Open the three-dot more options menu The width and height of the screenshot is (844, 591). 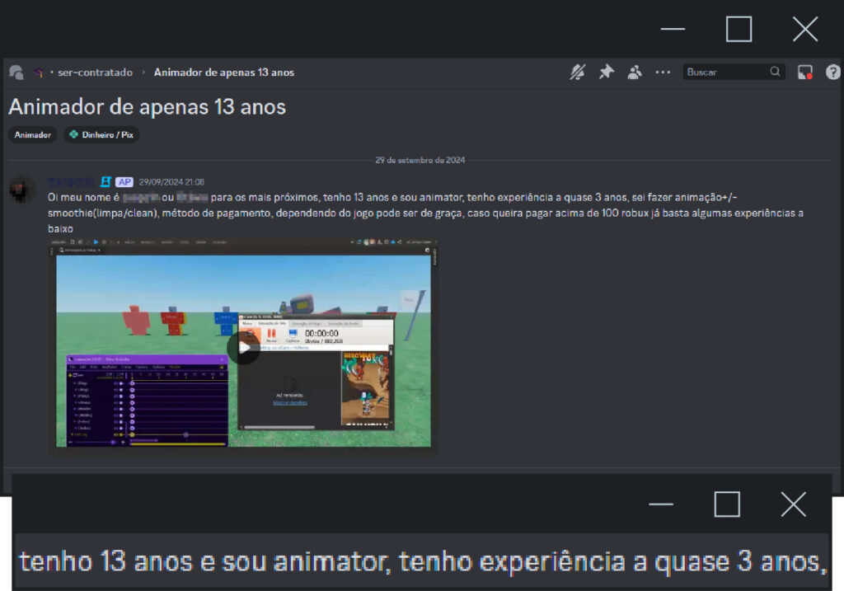coord(663,73)
